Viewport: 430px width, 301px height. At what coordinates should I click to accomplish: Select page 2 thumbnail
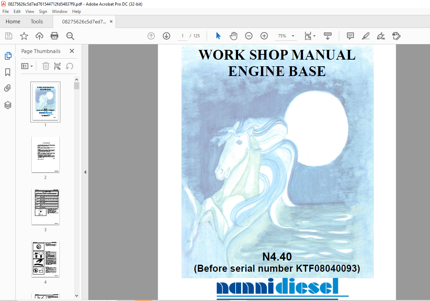(45, 155)
